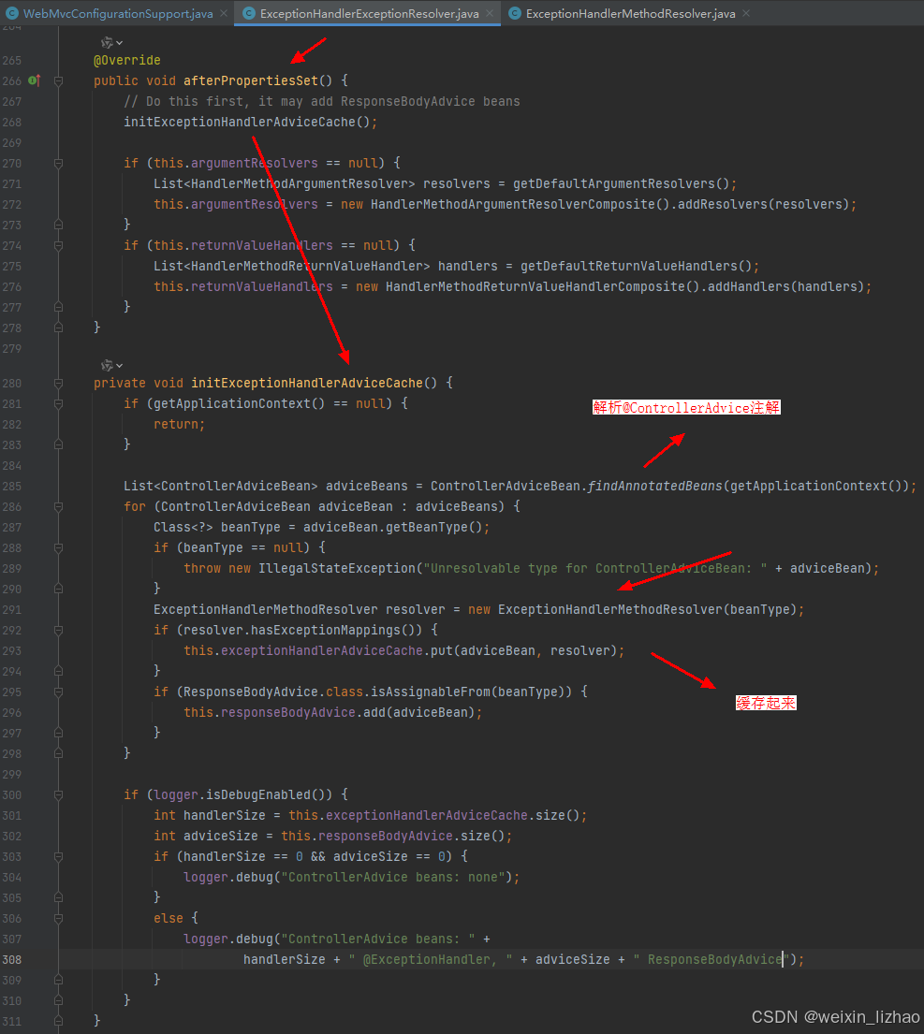The width and height of the screenshot is (924, 1034).
Task: Fold the argumentResolvers if block at line 270
Action: point(58,164)
